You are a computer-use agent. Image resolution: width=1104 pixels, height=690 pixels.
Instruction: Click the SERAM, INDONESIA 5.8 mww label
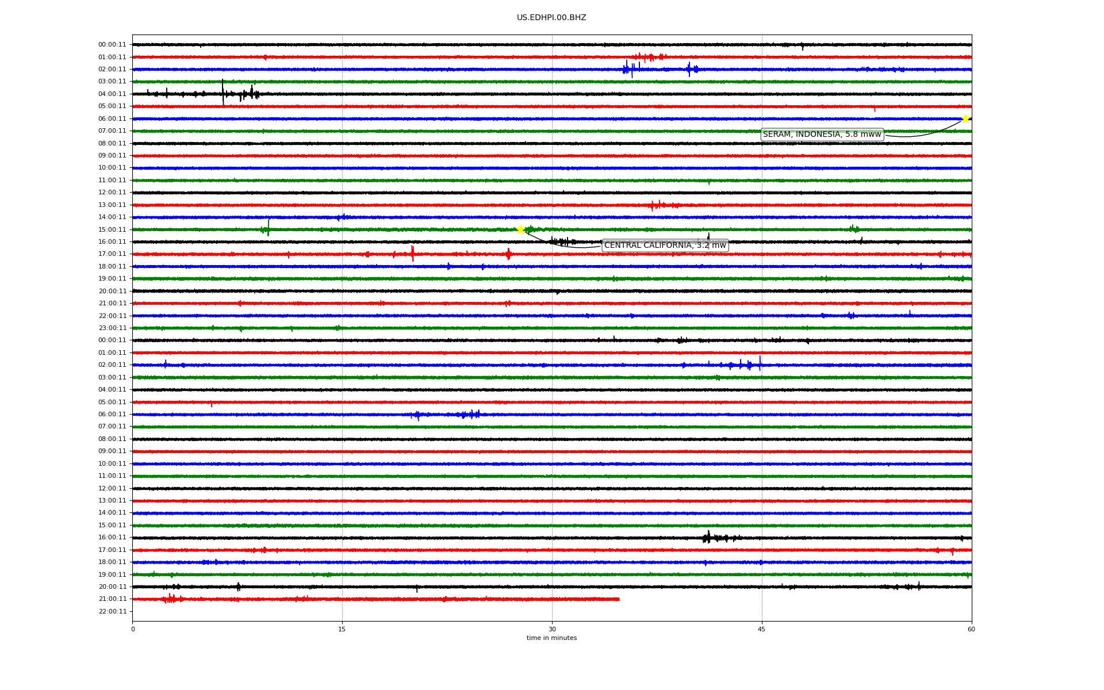coord(822,135)
